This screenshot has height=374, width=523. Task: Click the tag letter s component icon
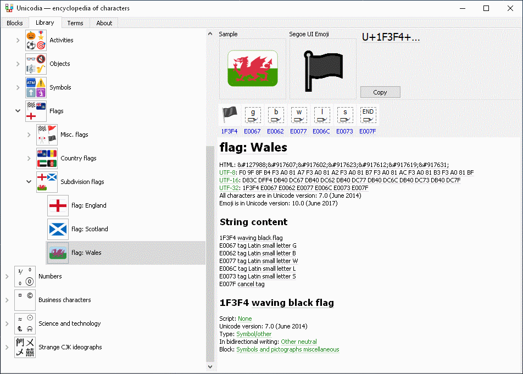(x=345, y=115)
